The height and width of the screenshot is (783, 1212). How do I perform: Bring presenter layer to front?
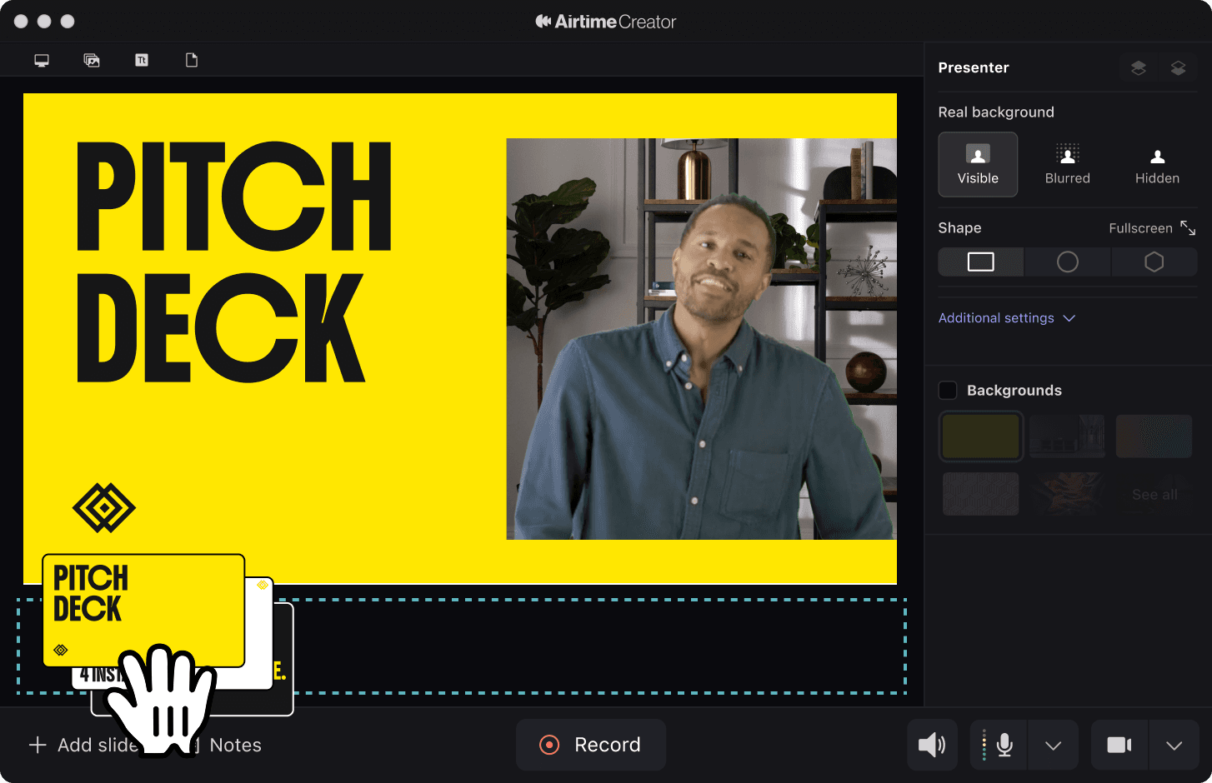pyautogui.click(x=1139, y=67)
